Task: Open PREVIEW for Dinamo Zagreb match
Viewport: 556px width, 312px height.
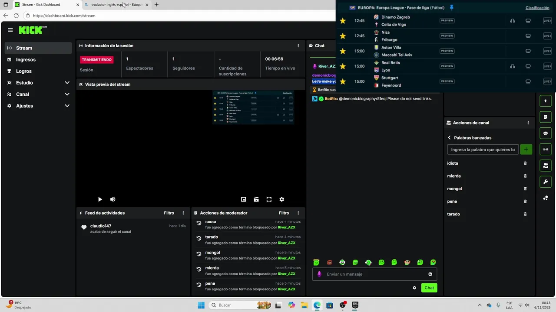Action: (447, 21)
